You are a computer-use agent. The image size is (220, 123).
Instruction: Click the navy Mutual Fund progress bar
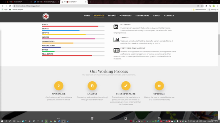pos(51,47)
